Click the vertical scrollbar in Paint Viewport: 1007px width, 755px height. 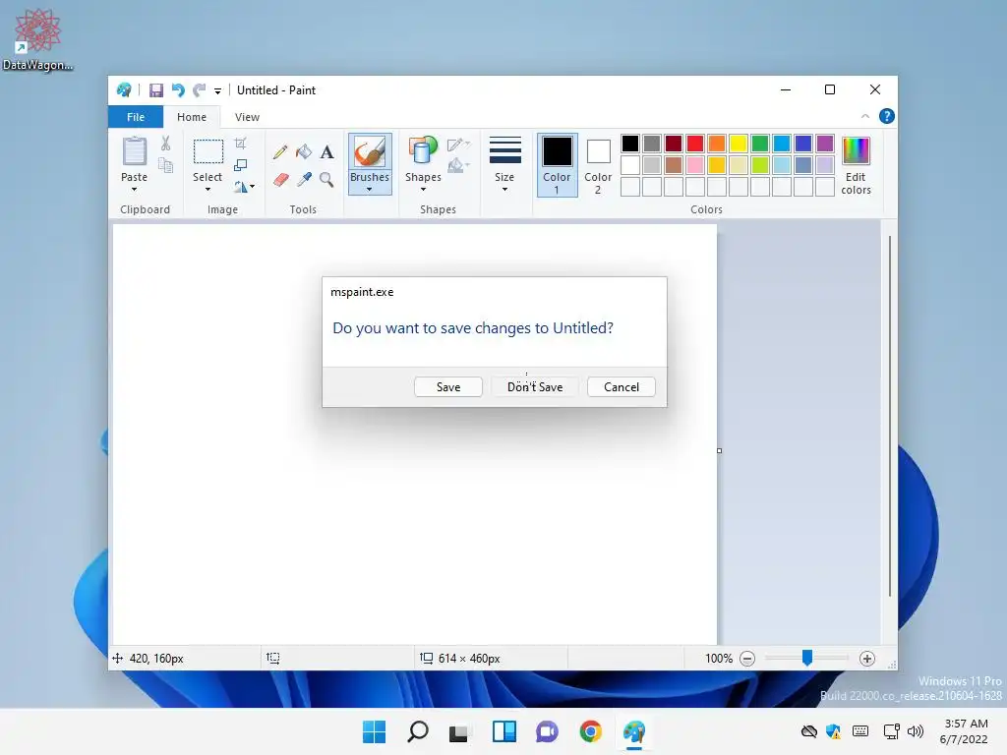tap(889, 416)
